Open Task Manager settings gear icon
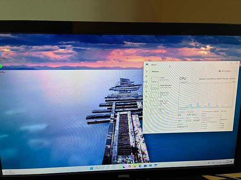The image size is (241, 180). [145, 131]
